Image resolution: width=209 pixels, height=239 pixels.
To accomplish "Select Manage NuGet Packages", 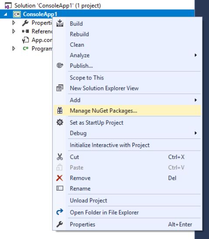I will 103,111.
